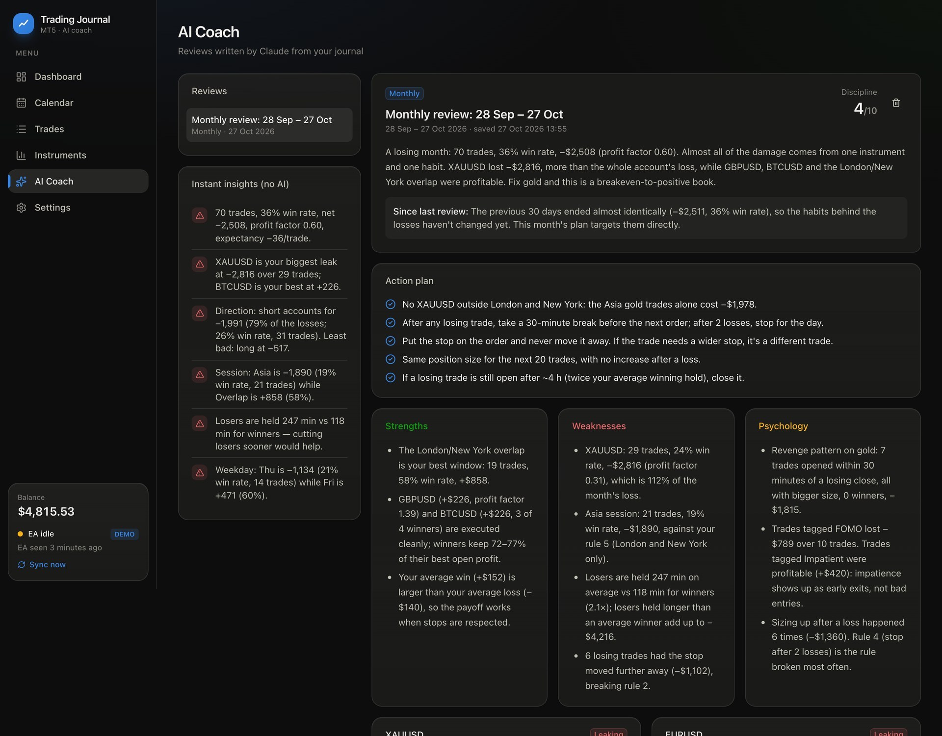
Task: Click the Monthly tag badge
Action: [404, 93]
